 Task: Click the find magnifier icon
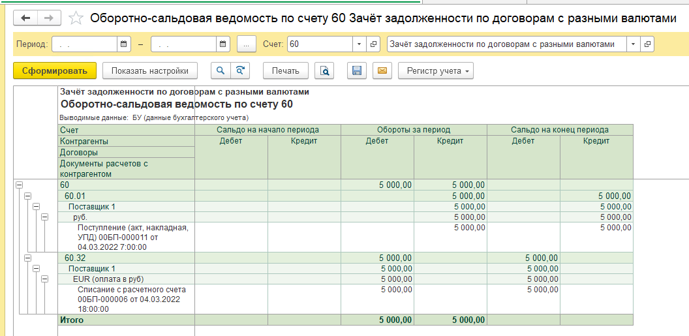(221, 70)
